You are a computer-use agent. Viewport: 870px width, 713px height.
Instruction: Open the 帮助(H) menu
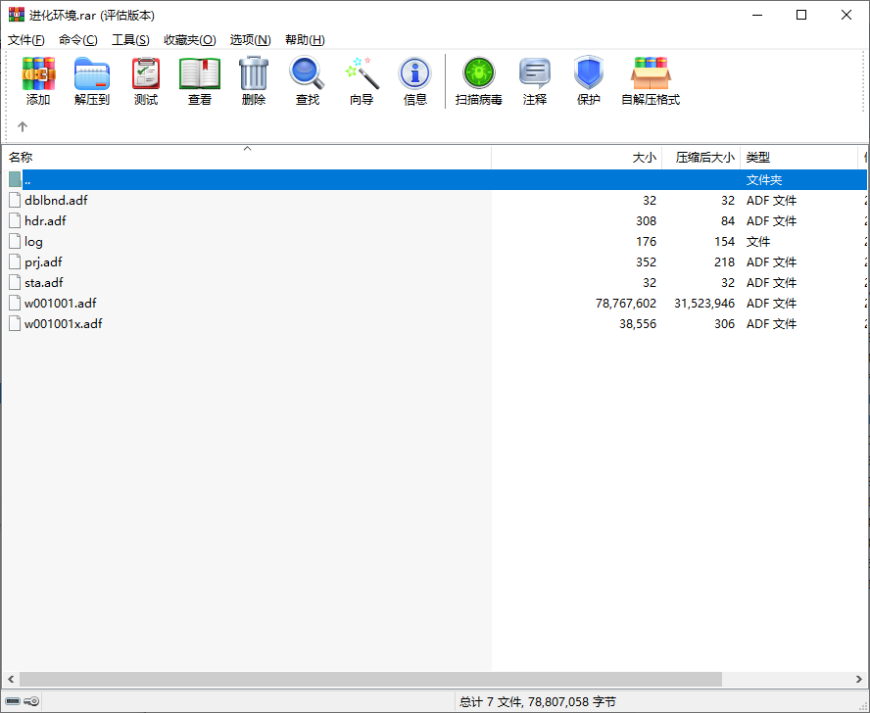[305, 40]
